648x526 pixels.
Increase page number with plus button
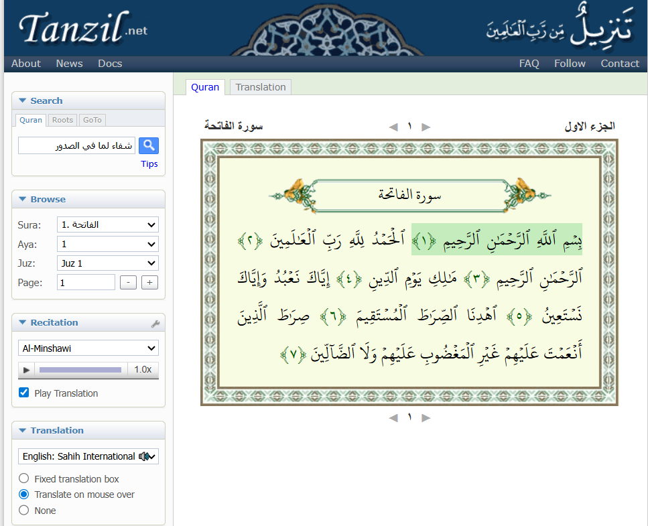point(149,283)
